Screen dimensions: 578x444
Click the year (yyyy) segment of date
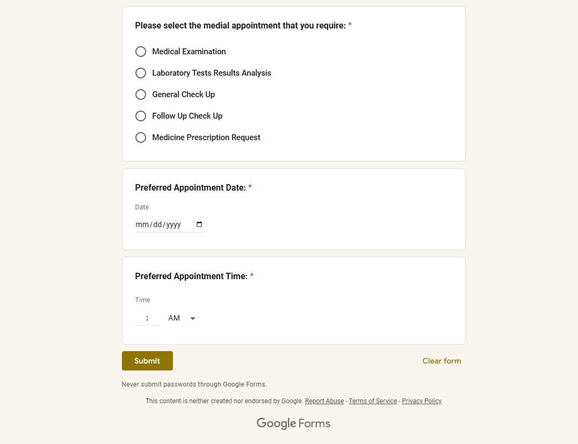174,224
